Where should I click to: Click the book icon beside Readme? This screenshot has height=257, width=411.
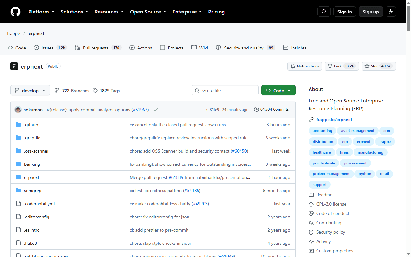(311, 195)
